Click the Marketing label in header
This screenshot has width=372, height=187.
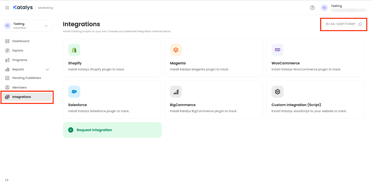pos(46,8)
